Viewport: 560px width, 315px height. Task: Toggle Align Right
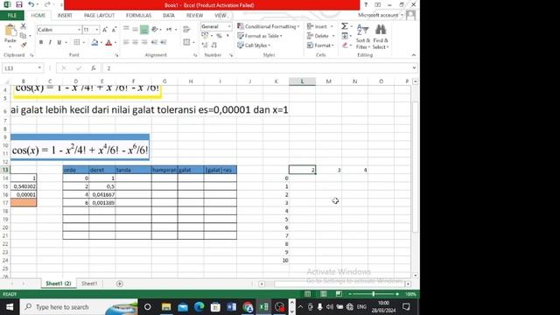[144, 43]
